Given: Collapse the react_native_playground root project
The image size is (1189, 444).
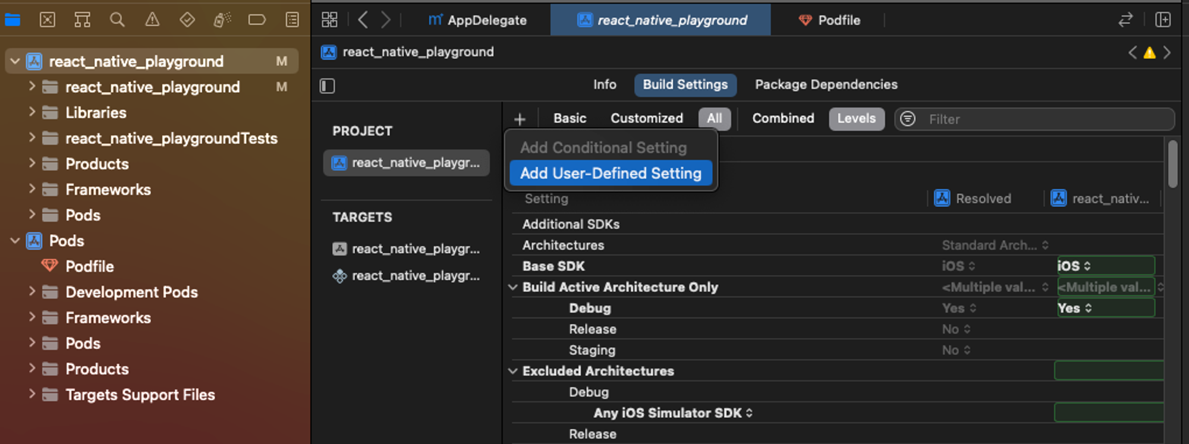Looking at the screenshot, I should click(x=15, y=61).
